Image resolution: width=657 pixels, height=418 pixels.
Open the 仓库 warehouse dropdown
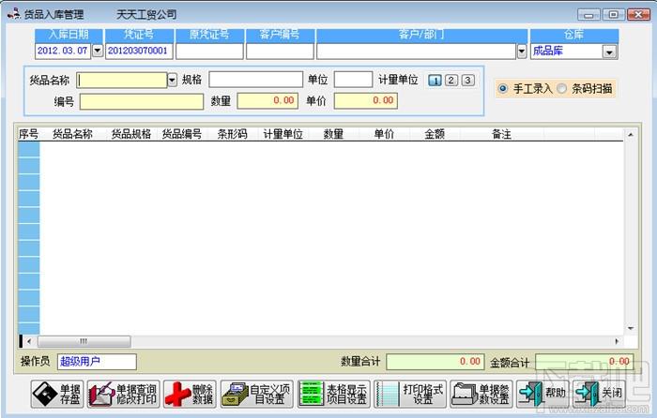pyautogui.click(x=609, y=52)
